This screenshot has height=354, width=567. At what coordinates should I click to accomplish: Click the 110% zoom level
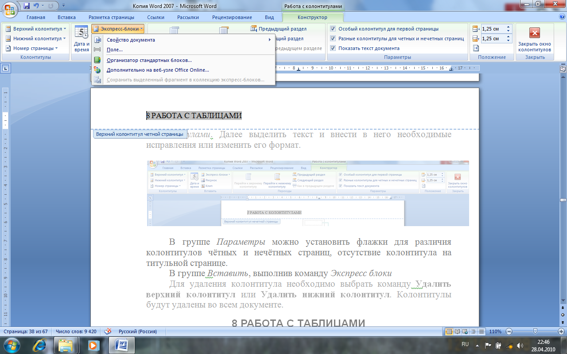click(495, 331)
